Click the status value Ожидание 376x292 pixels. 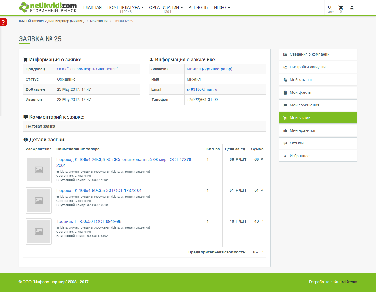(x=66, y=79)
